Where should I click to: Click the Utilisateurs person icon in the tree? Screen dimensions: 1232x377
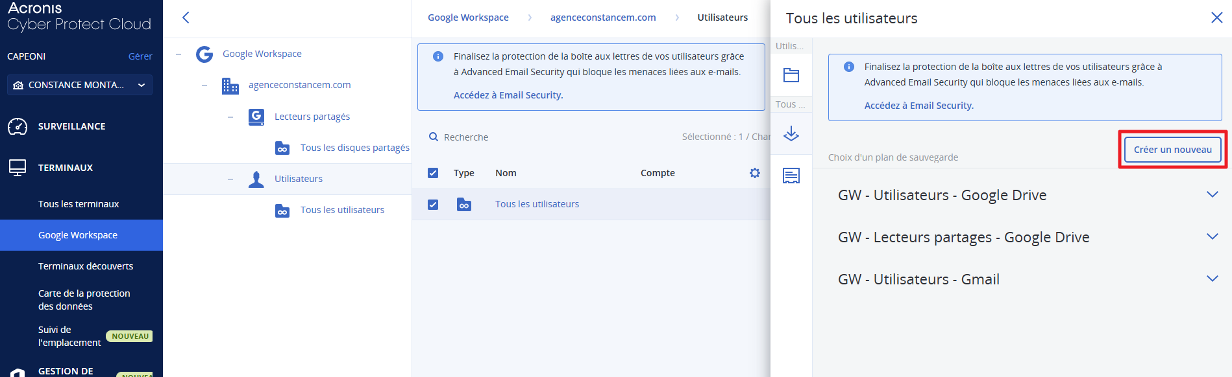click(x=256, y=179)
